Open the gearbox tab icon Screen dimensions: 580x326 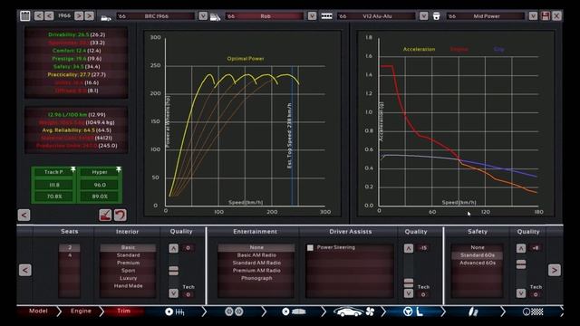click(x=175, y=312)
